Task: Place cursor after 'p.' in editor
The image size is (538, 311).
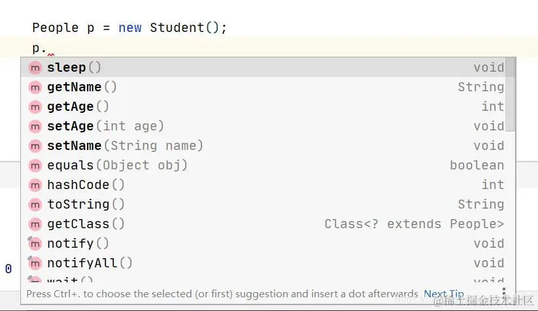Action: 48,48
